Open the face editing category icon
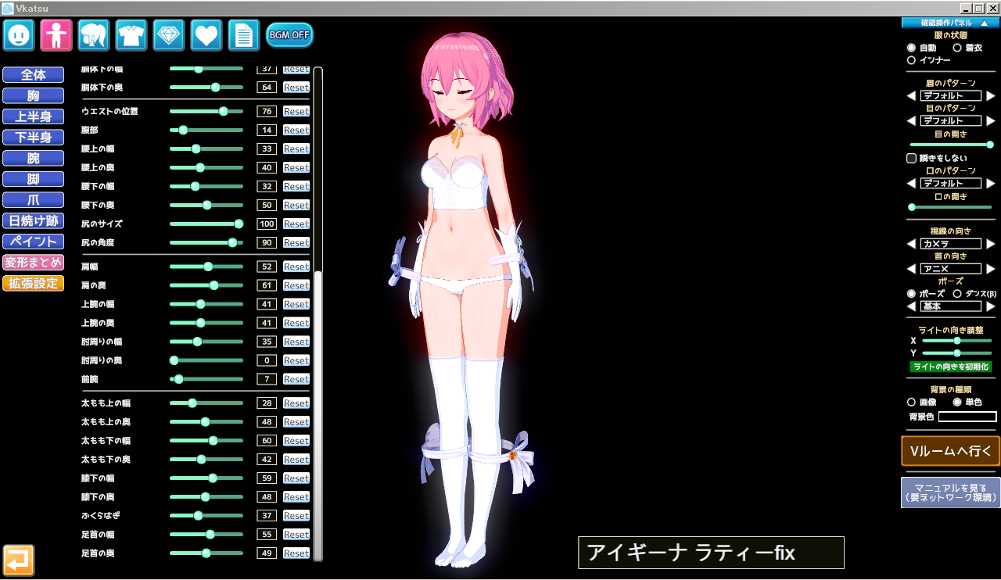Viewport: 1001px width, 580px height. click(x=18, y=35)
